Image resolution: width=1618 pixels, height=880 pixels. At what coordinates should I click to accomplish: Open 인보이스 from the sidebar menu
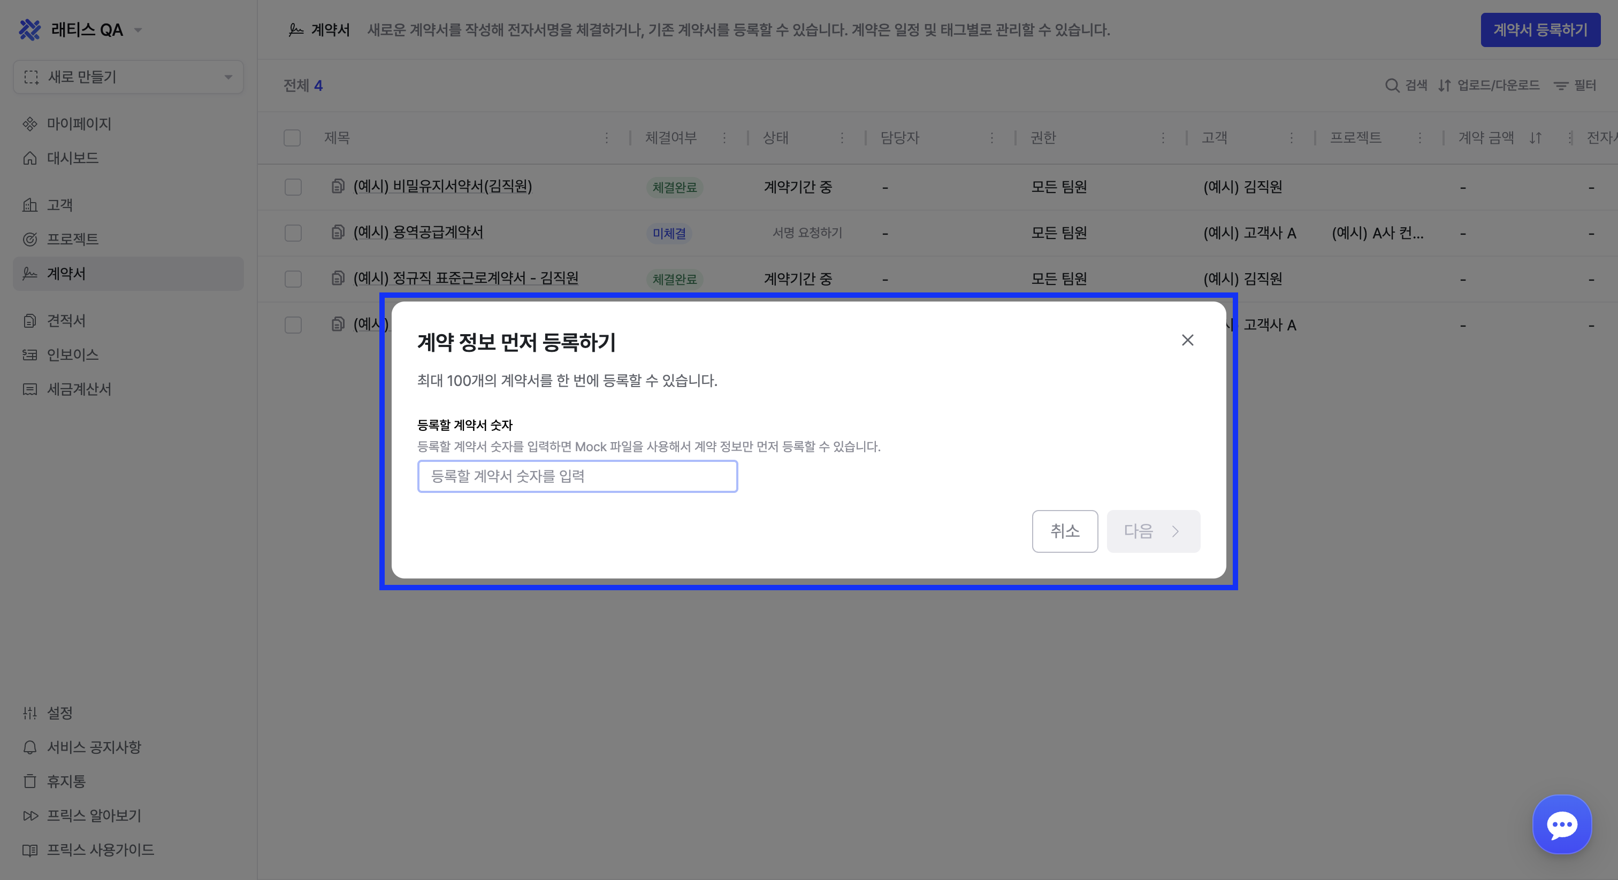(72, 354)
